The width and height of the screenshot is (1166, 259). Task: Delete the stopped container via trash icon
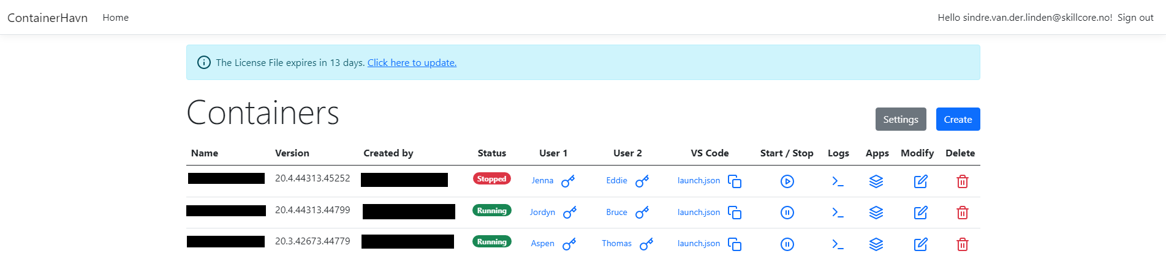coord(962,181)
